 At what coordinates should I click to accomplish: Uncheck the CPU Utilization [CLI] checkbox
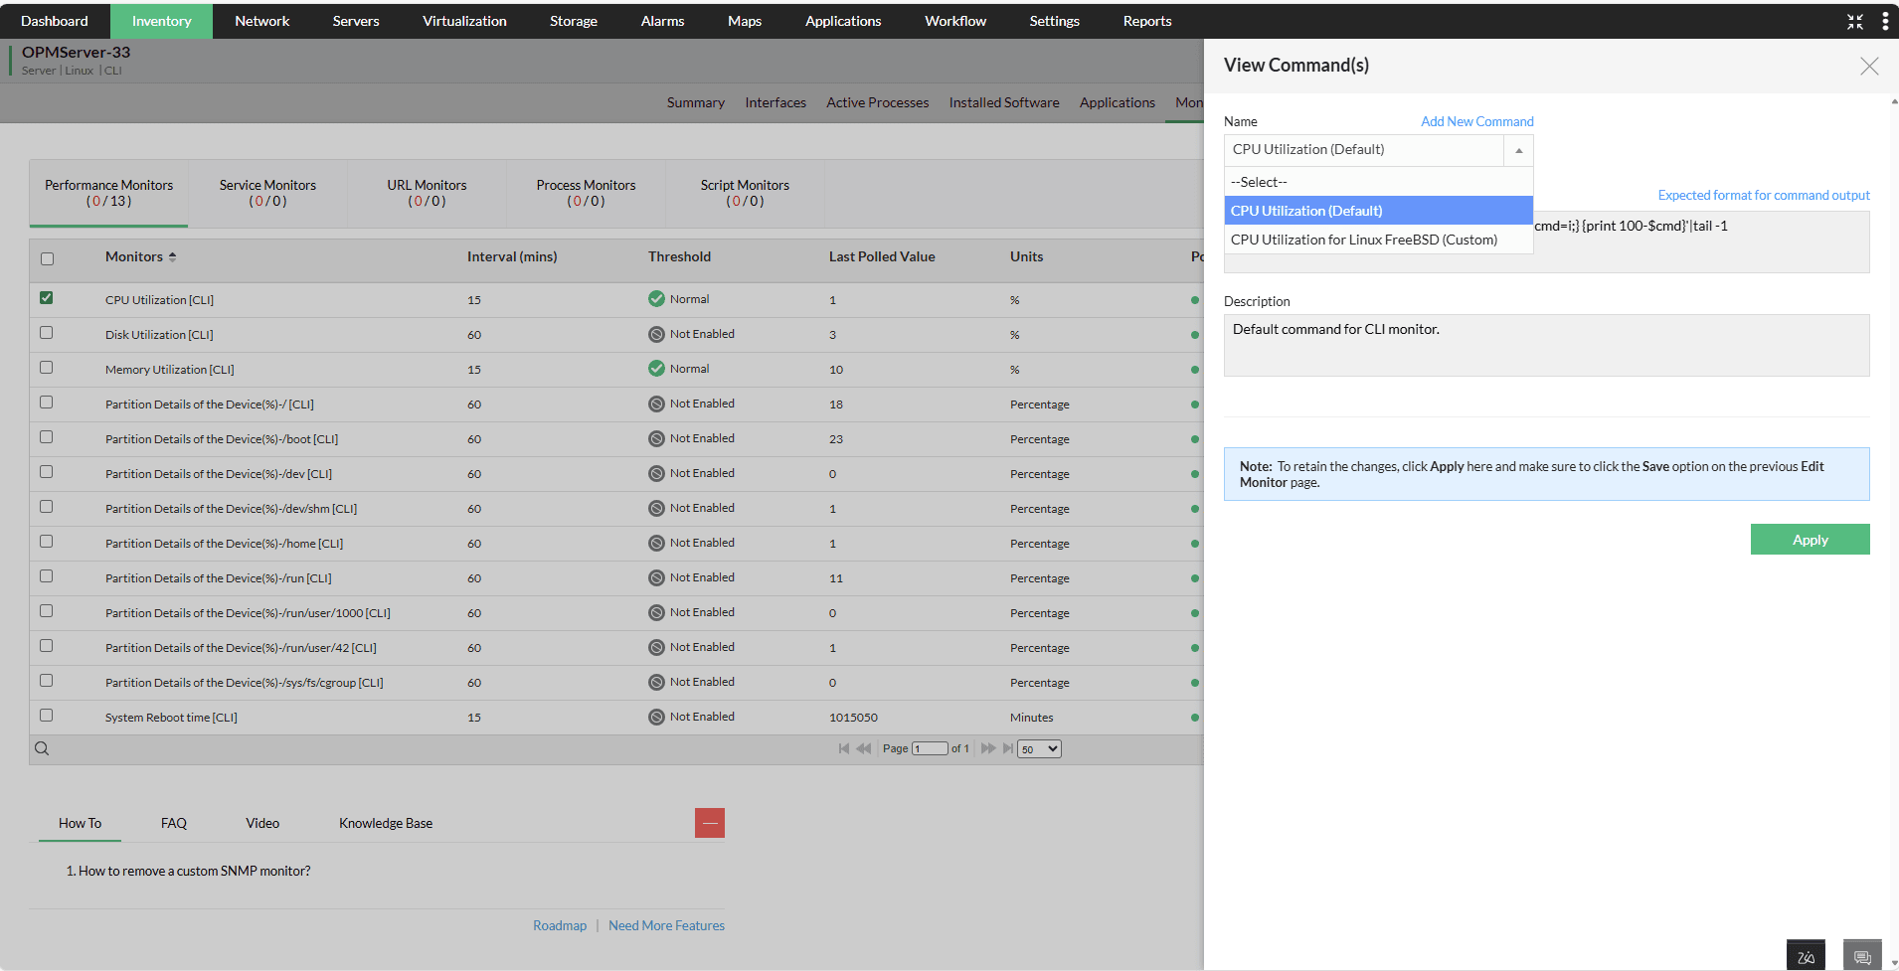pos(46,297)
